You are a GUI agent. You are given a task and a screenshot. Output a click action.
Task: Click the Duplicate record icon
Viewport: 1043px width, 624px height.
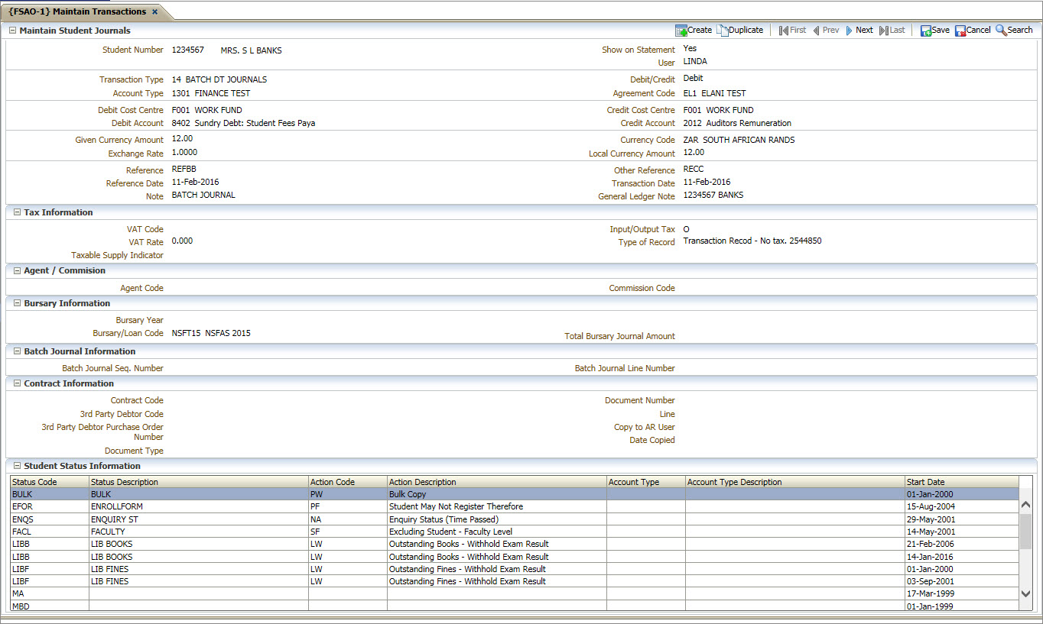pos(723,31)
